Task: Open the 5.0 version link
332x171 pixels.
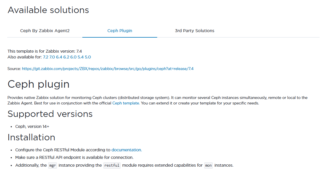Action: pos(88,57)
